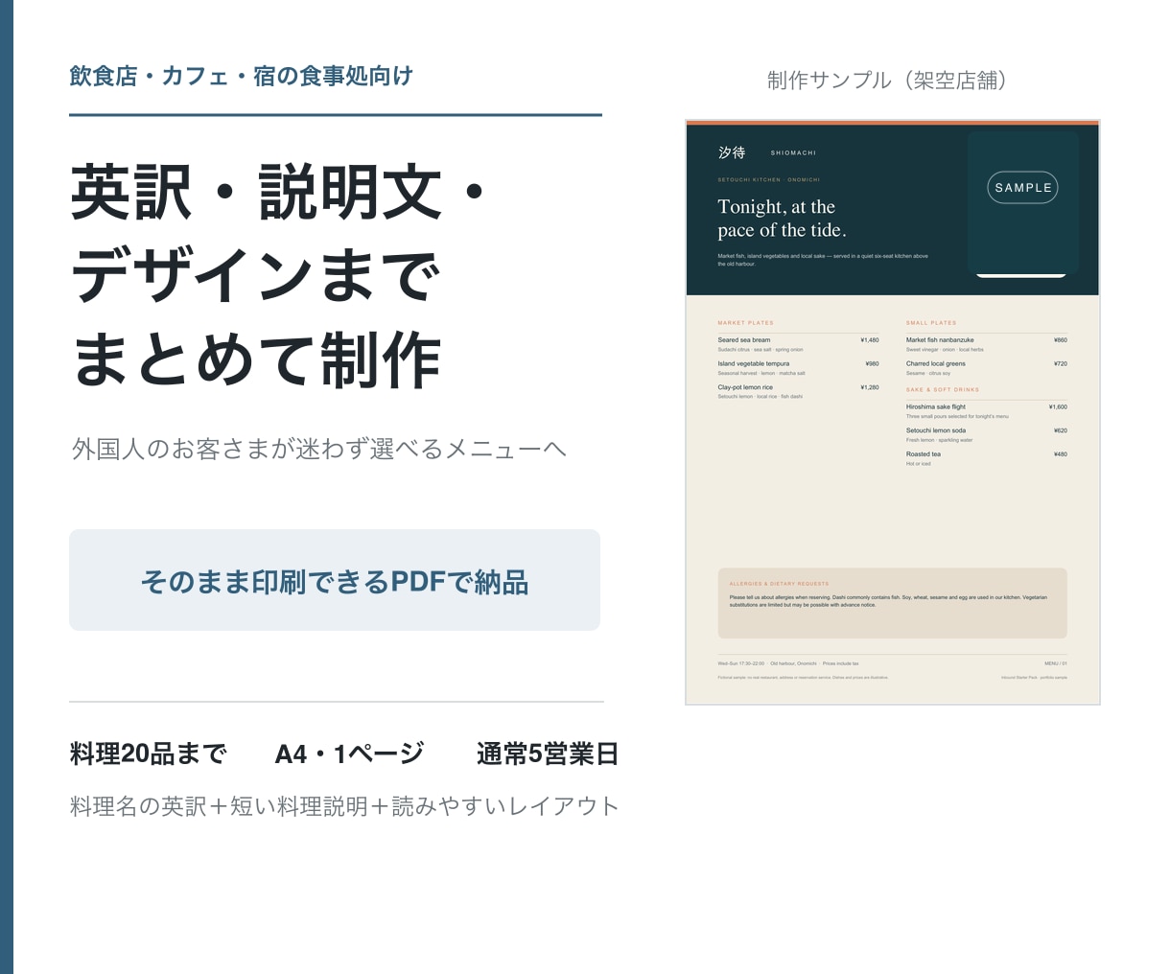The image size is (1170, 974).
Task: Open the sample menu page thumbnail
Action: [x=893, y=412]
